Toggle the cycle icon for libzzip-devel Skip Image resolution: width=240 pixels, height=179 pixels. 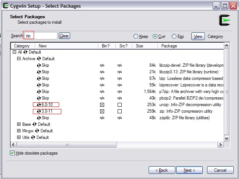[39, 65]
